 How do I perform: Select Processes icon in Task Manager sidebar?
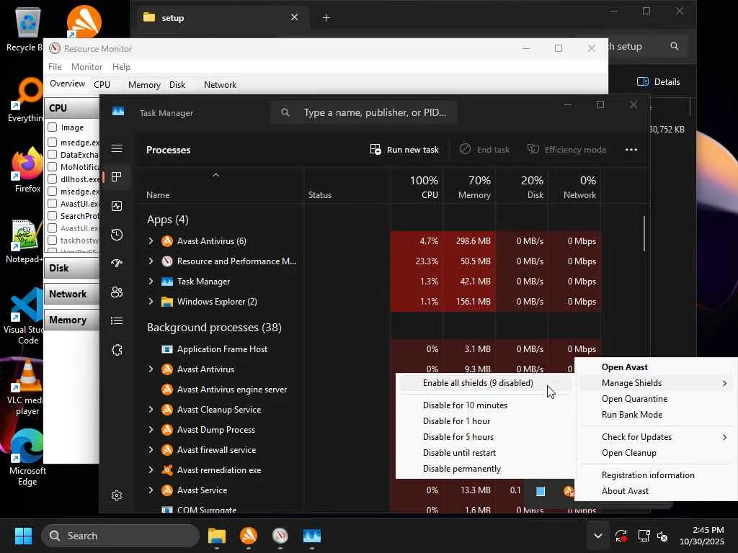[117, 177]
